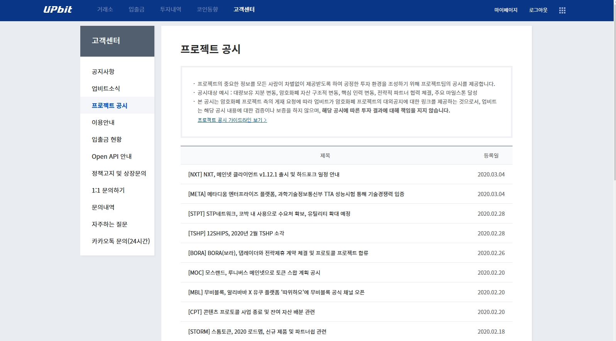Click the 제목 column header
This screenshot has height=341, width=616.
tap(325, 156)
